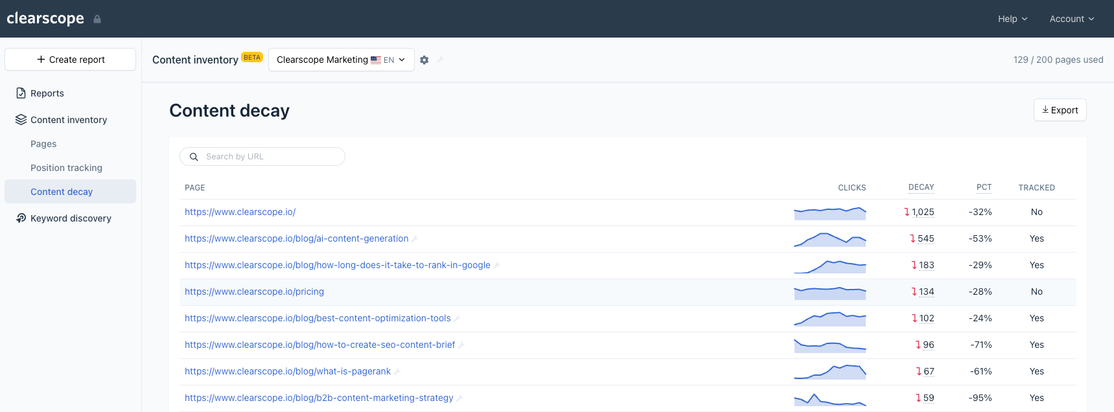Open the how-long-does-it-take-to-rank-in-google link
Viewport: 1114px width, 412px height.
(338, 265)
